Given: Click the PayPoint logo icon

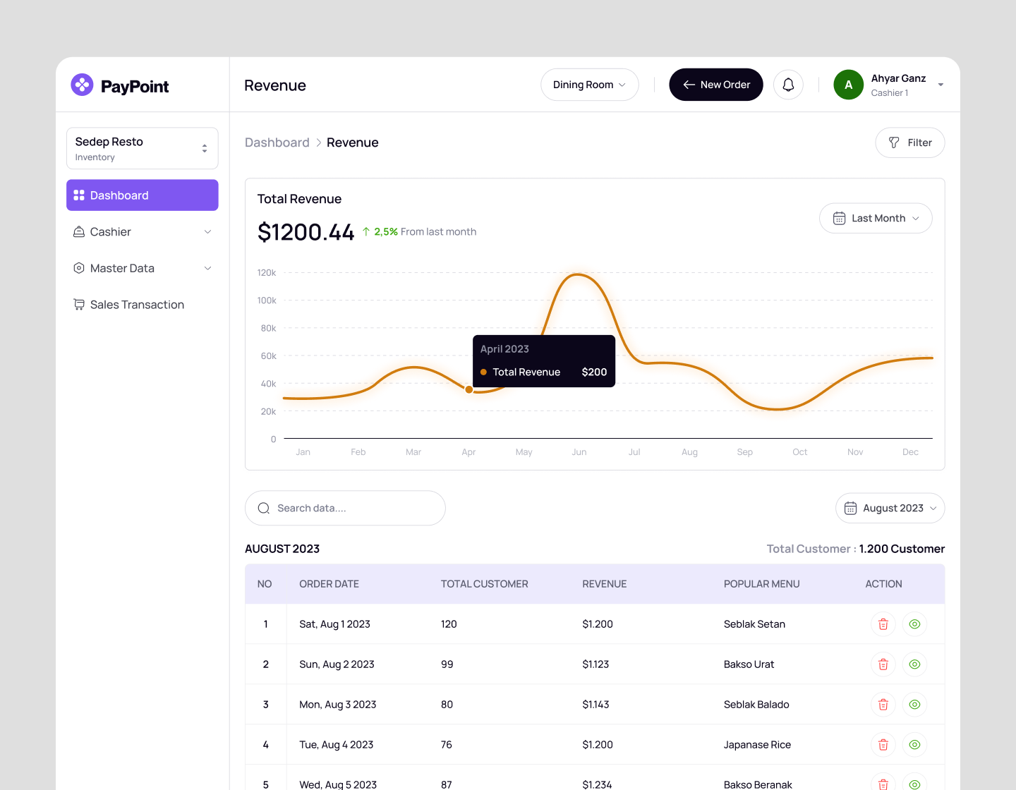Looking at the screenshot, I should pyautogui.click(x=82, y=85).
